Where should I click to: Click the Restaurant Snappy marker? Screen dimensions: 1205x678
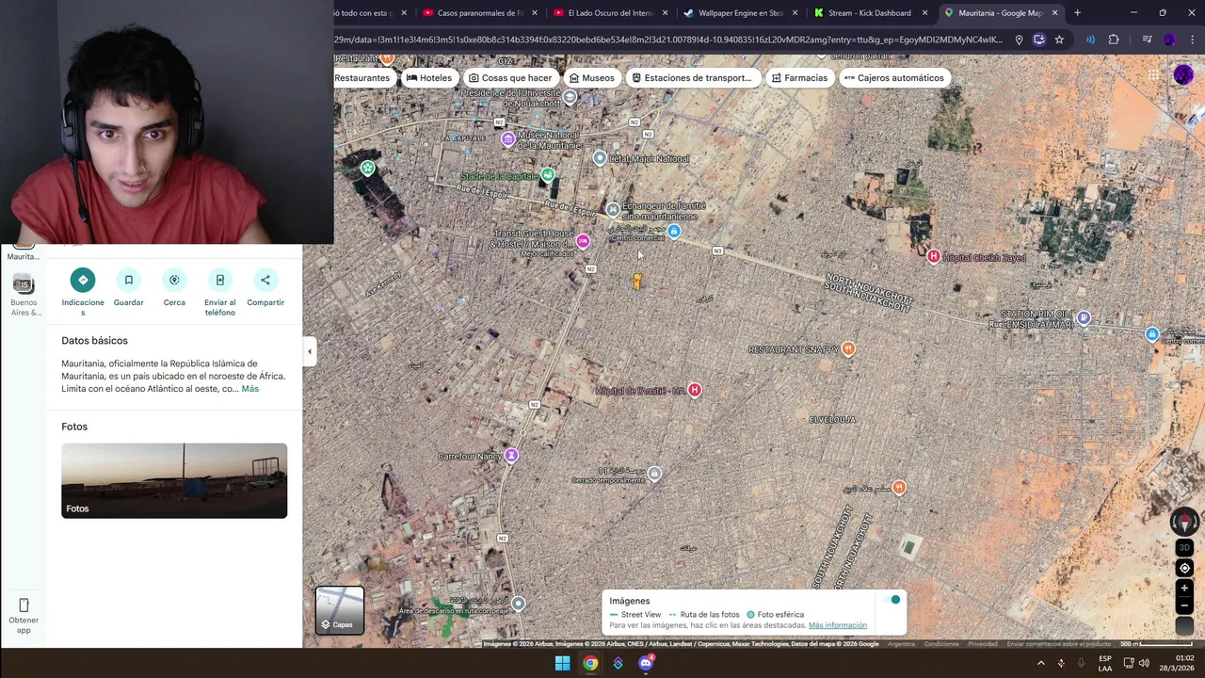pyautogui.click(x=849, y=349)
